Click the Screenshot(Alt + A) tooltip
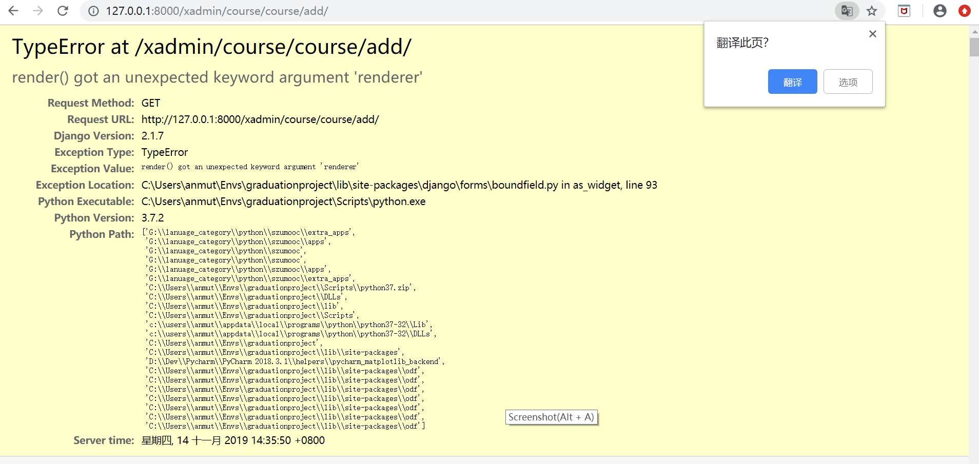Viewport: 979px width, 464px height. pyautogui.click(x=551, y=417)
